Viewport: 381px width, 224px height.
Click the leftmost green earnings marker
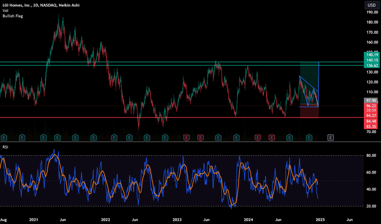[x=4, y=138]
